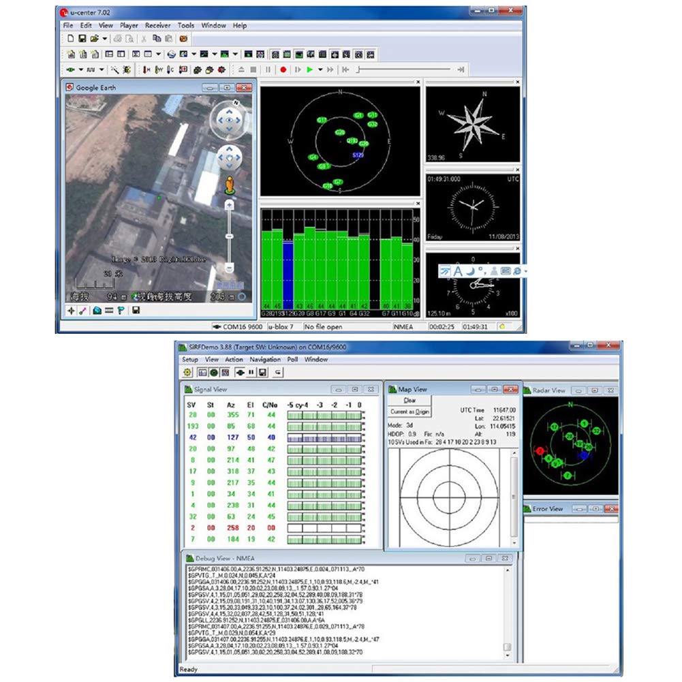Click the Save icon in u-center toolbar
The width and height of the screenshot is (682, 682).
82,39
